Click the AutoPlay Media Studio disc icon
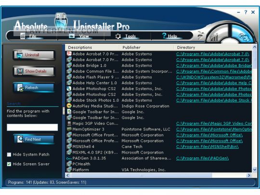 pyautogui.click(x=69, y=106)
